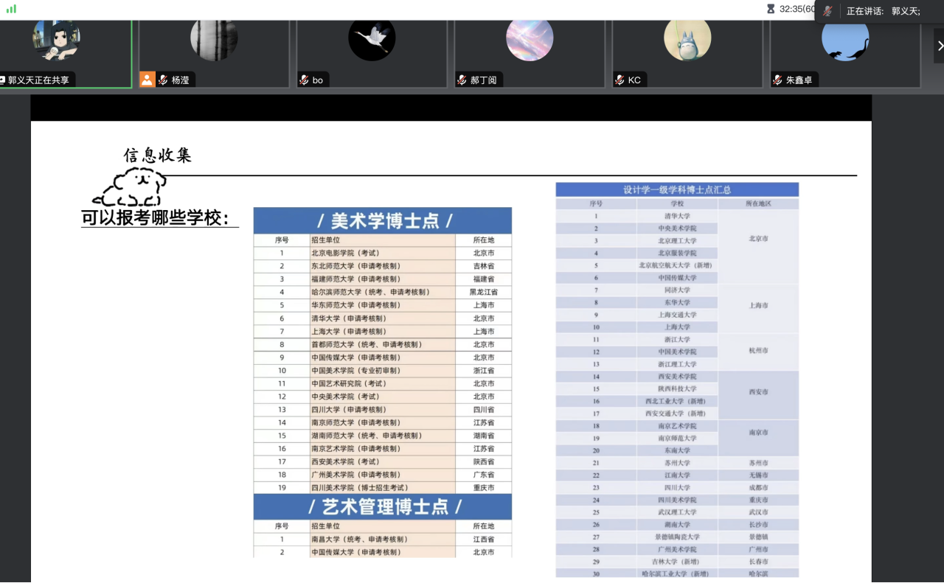Click the 设计学一级学科博士点汇总 table title
This screenshot has width=944, height=583.
(676, 189)
